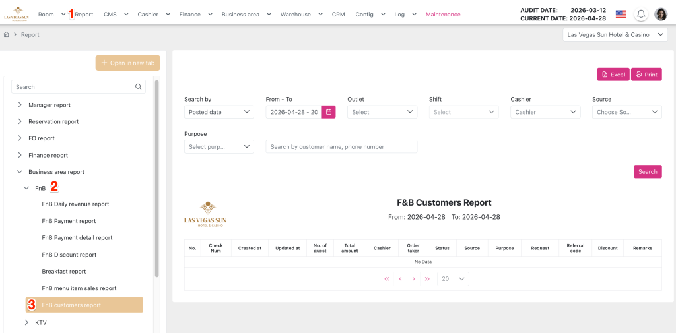The image size is (676, 333).
Task: Click the Las Vegas Sun logo
Action: (x=17, y=14)
